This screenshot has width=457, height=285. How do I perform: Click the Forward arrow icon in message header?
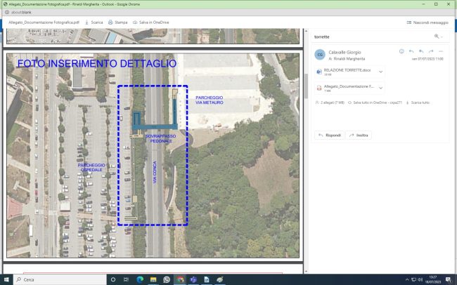[431, 51]
